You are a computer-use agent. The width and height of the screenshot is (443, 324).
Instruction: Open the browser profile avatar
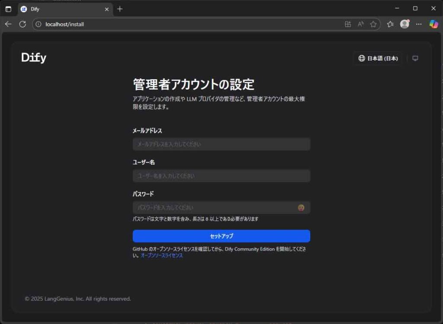[x=404, y=24]
